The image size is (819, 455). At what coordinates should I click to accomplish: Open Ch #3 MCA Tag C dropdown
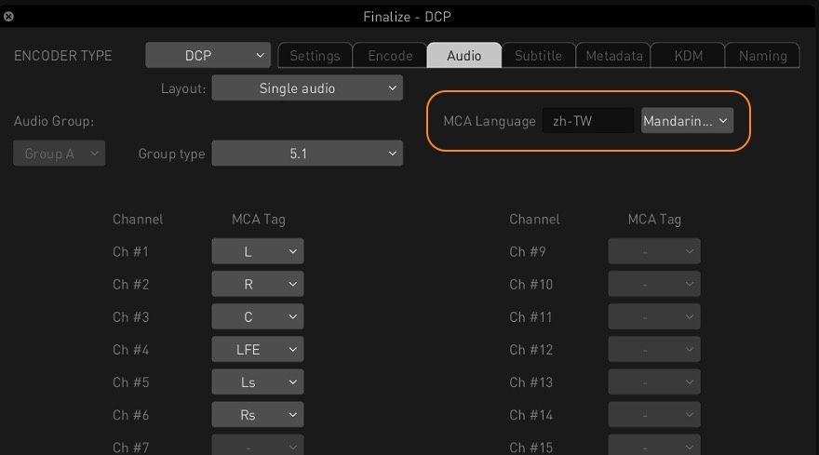point(258,316)
